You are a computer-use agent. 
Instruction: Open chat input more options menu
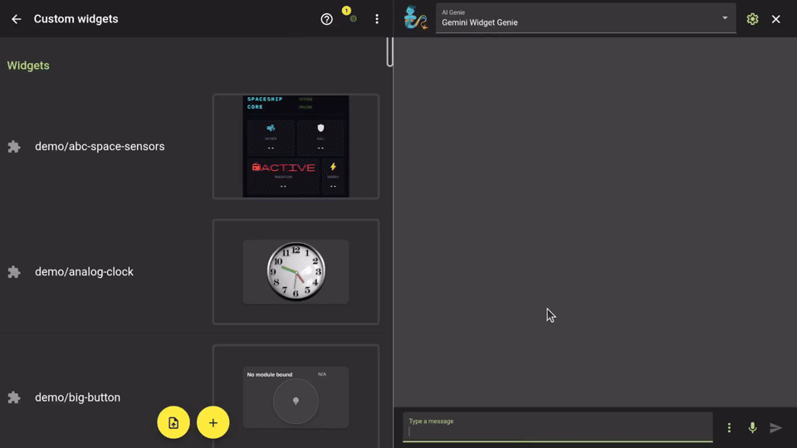tap(729, 428)
